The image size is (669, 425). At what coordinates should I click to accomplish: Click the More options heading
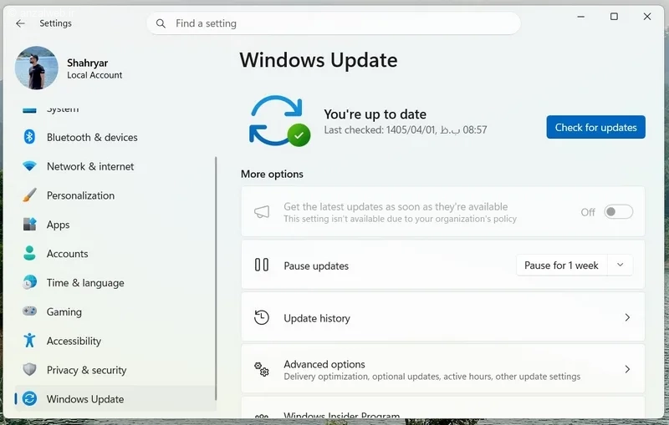click(x=272, y=174)
